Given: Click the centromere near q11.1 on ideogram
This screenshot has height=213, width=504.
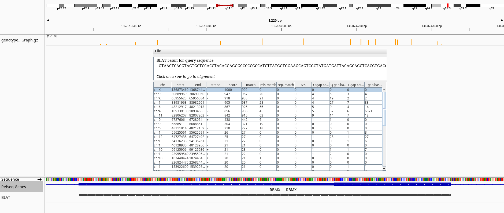Looking at the screenshot, I should click(x=225, y=5).
